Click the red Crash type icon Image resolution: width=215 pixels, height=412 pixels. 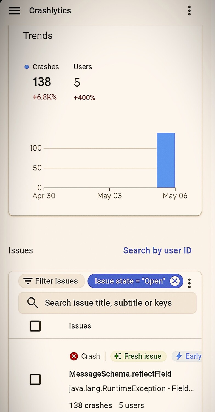click(x=74, y=356)
